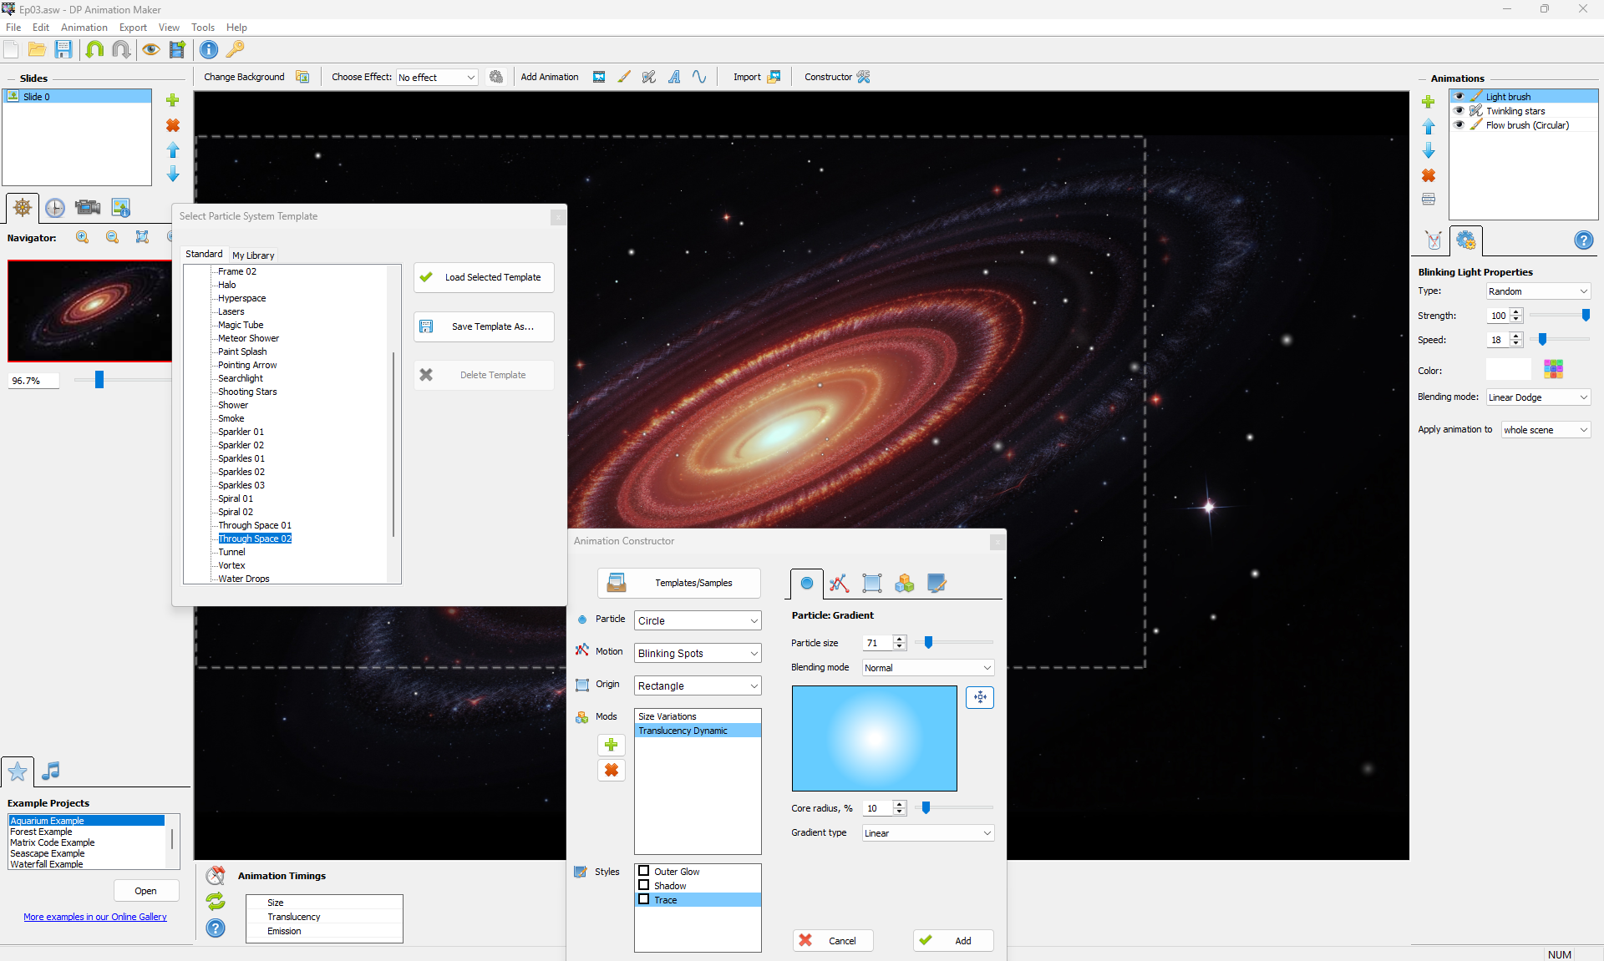Screen dimensions: 1604x961
Task: Click the red X delete slide icon
Action: (x=173, y=125)
